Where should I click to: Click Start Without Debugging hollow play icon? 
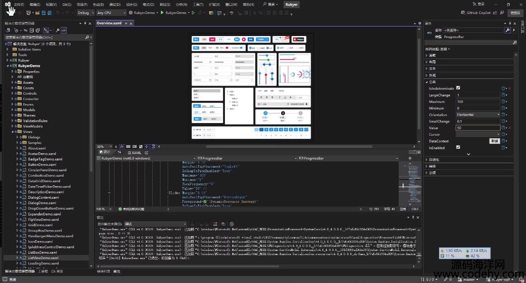(x=193, y=13)
